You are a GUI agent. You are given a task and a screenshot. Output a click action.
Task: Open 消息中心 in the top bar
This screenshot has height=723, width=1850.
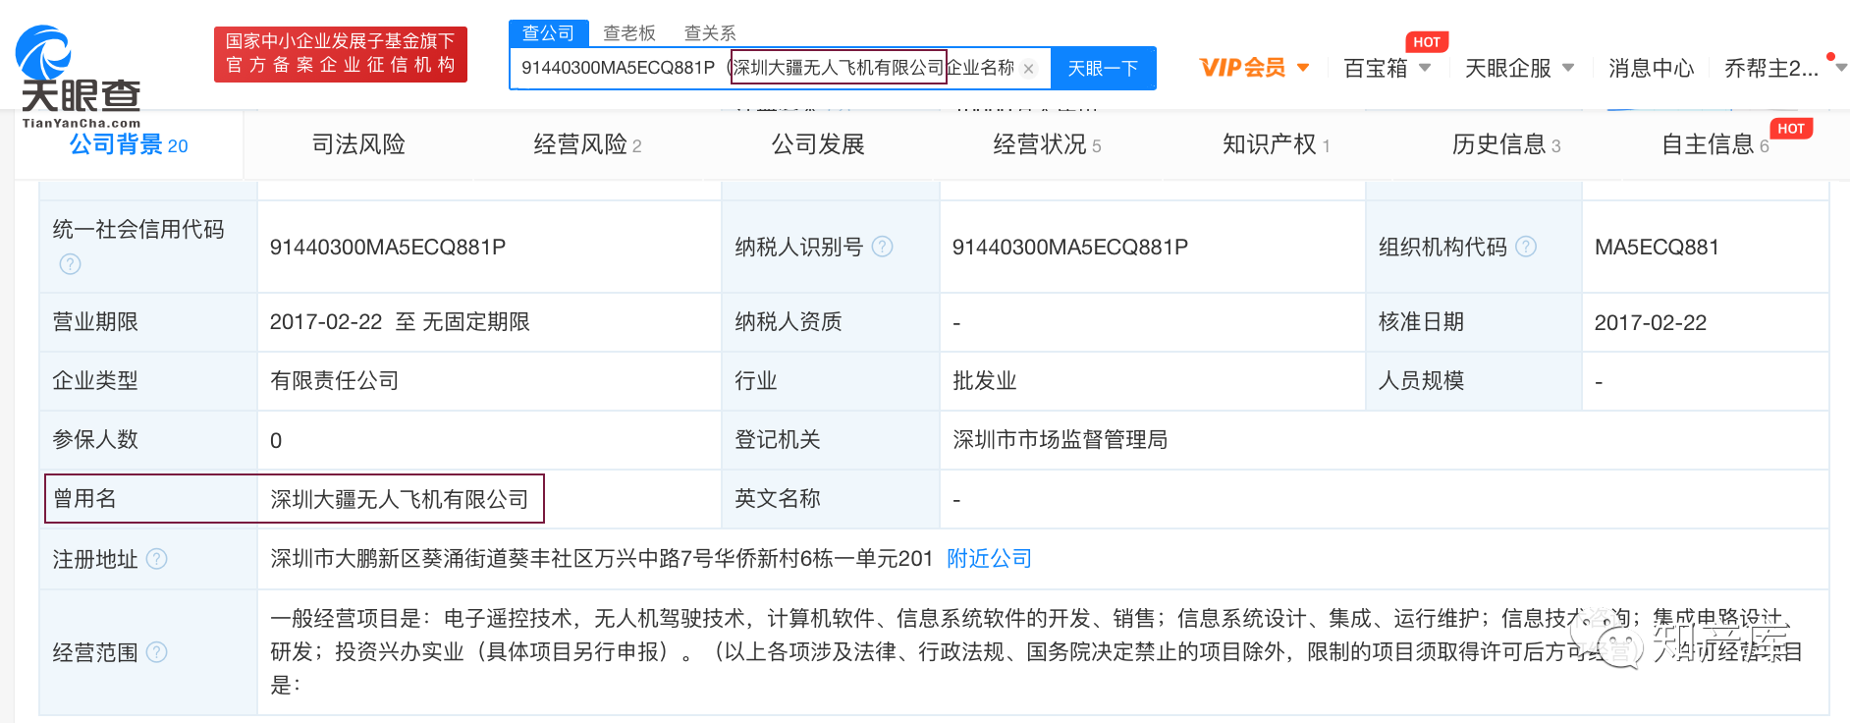[1651, 68]
